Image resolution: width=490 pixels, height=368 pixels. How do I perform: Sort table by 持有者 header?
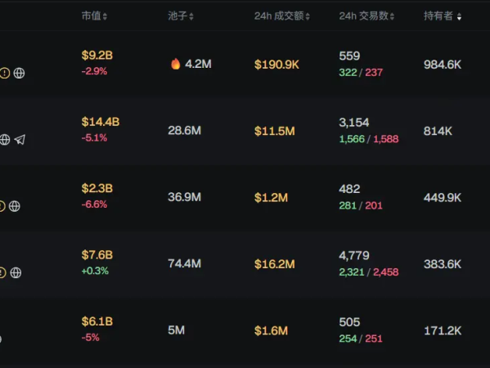pos(443,16)
